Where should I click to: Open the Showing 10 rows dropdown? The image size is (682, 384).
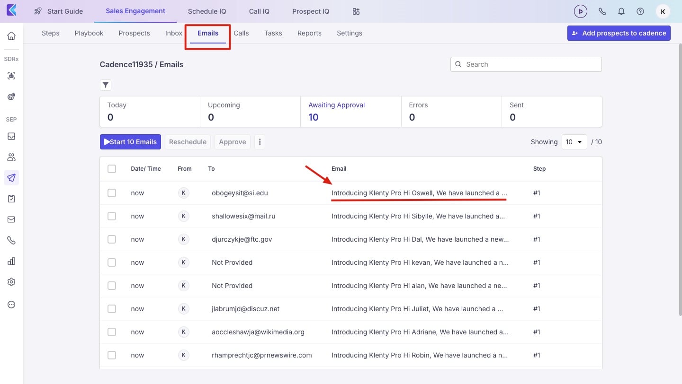574,142
